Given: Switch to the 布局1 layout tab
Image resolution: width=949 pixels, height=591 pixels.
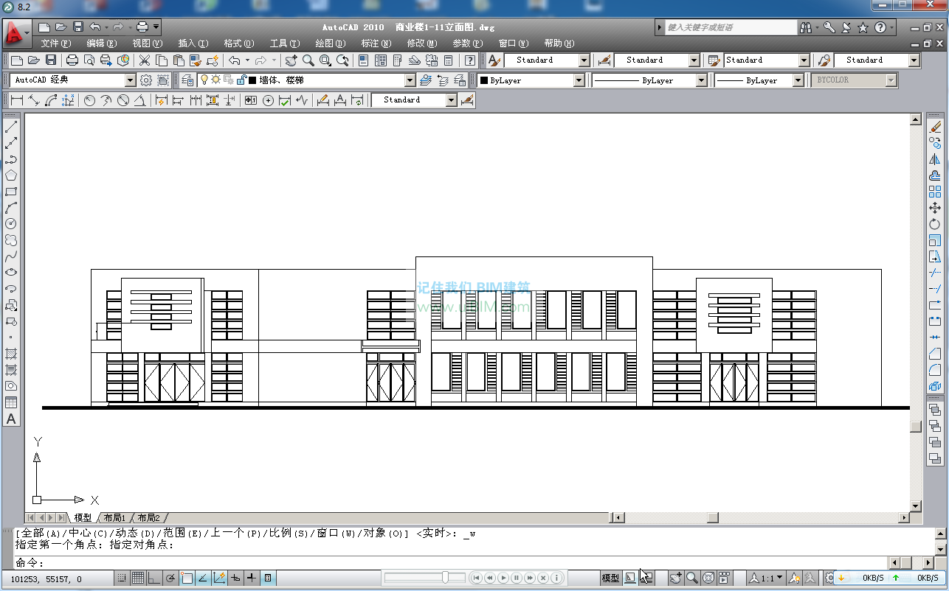Looking at the screenshot, I should tap(114, 518).
